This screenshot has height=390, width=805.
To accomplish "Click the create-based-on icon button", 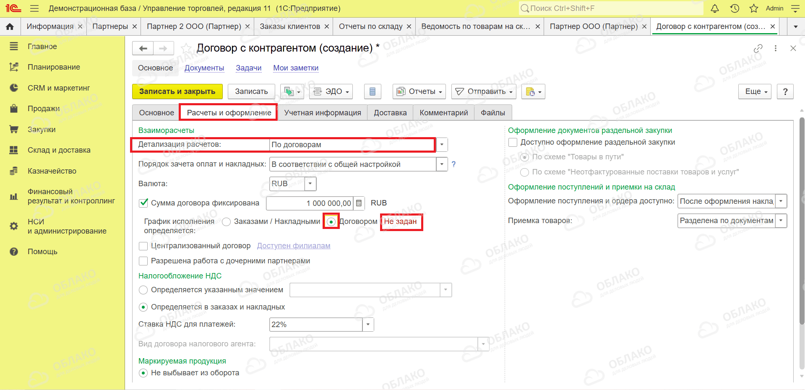I will point(292,91).
